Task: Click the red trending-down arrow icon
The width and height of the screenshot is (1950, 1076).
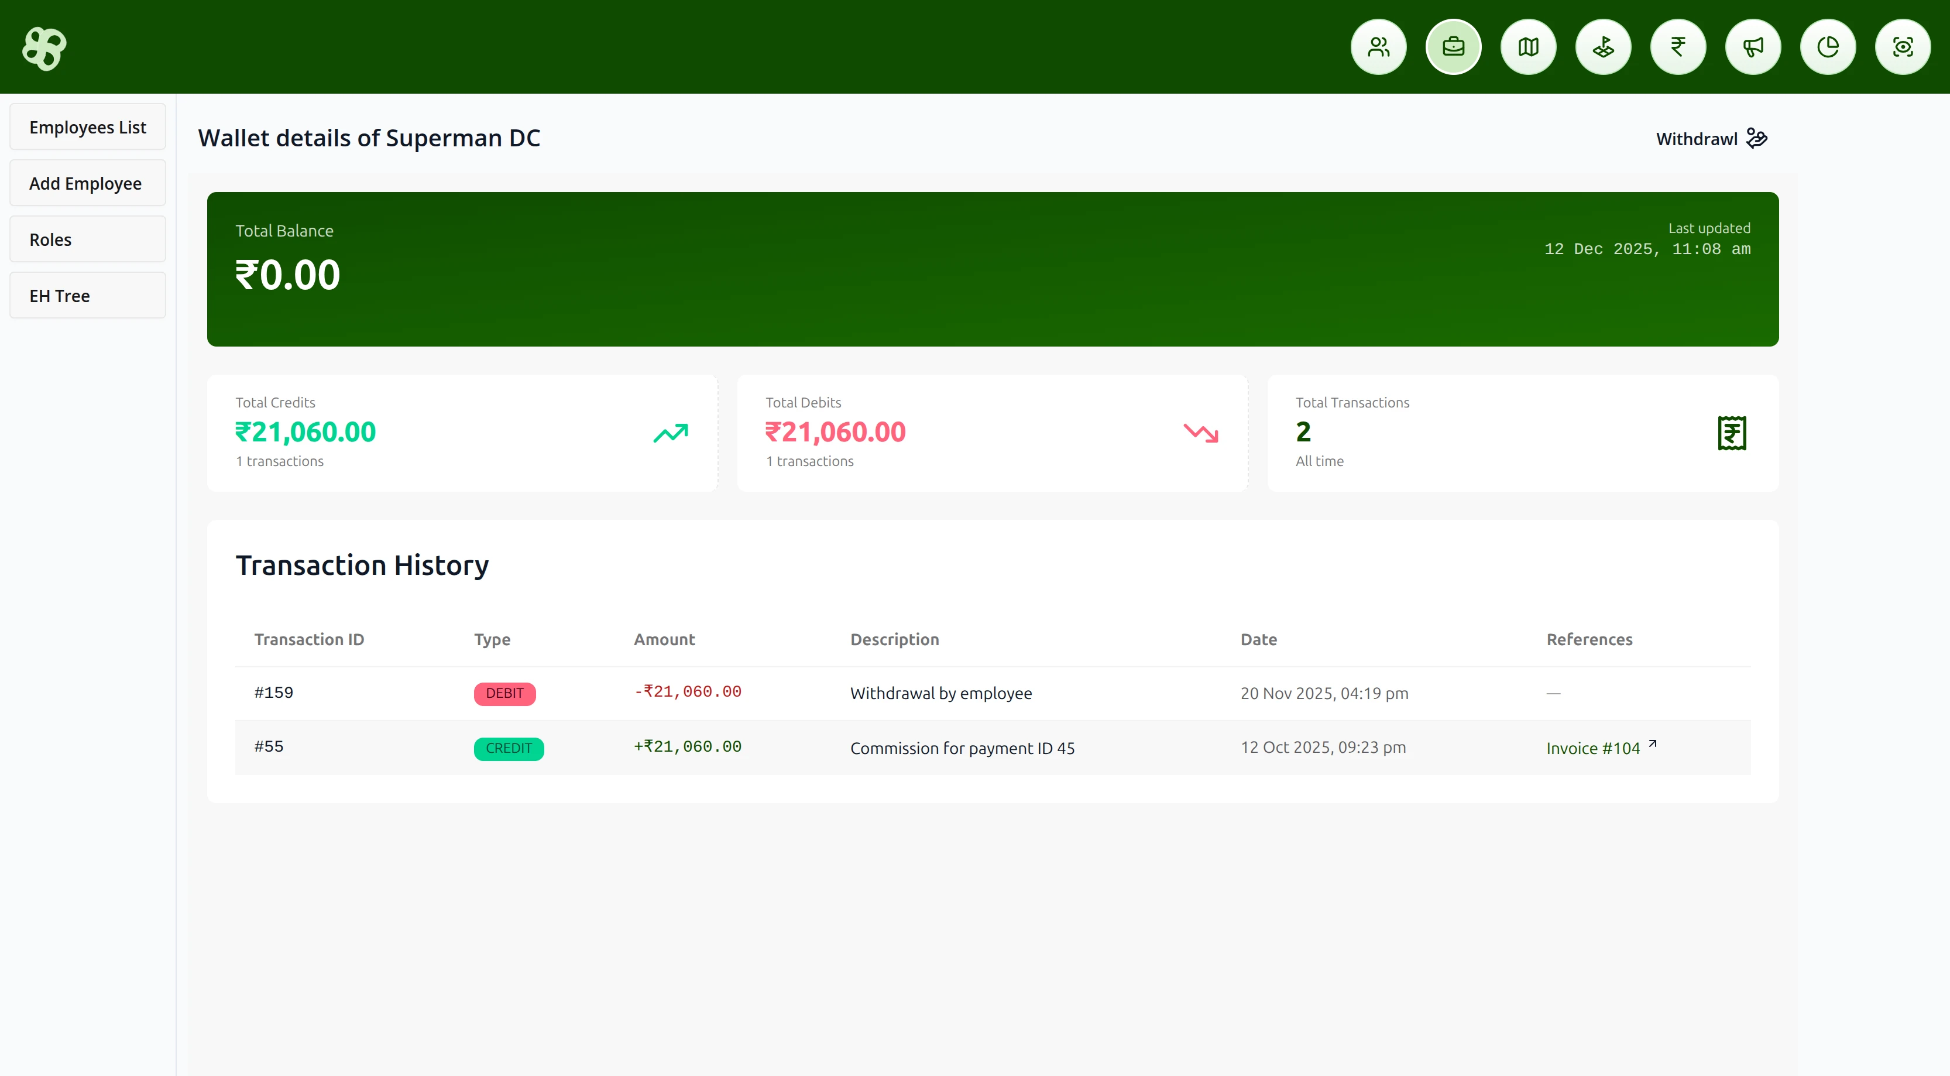Action: 1200,433
